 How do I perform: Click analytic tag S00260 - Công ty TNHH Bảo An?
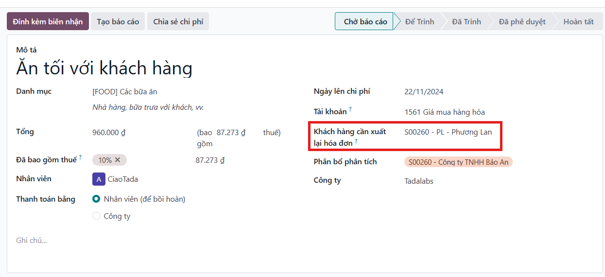pyautogui.click(x=458, y=162)
